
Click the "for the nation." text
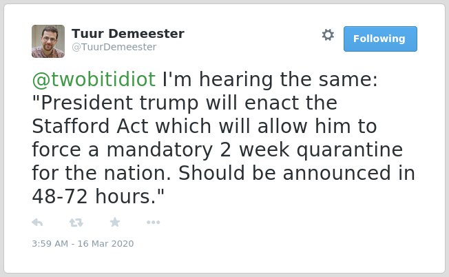[101, 173]
